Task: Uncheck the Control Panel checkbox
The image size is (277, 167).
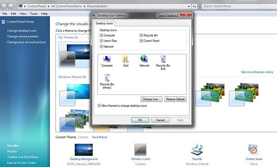Action: pyautogui.click(x=141, y=41)
